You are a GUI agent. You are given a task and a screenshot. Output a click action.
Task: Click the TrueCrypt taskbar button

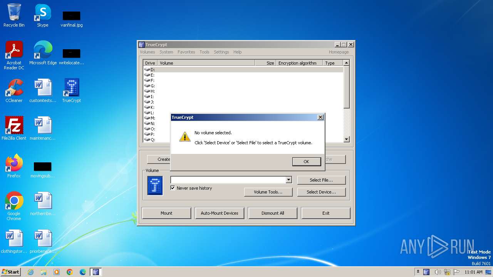pyautogui.click(x=96, y=272)
